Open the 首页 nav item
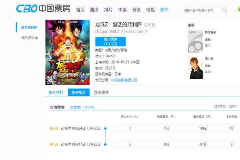Image resolution: width=240 pixels, height=160 pixels. 80,10
